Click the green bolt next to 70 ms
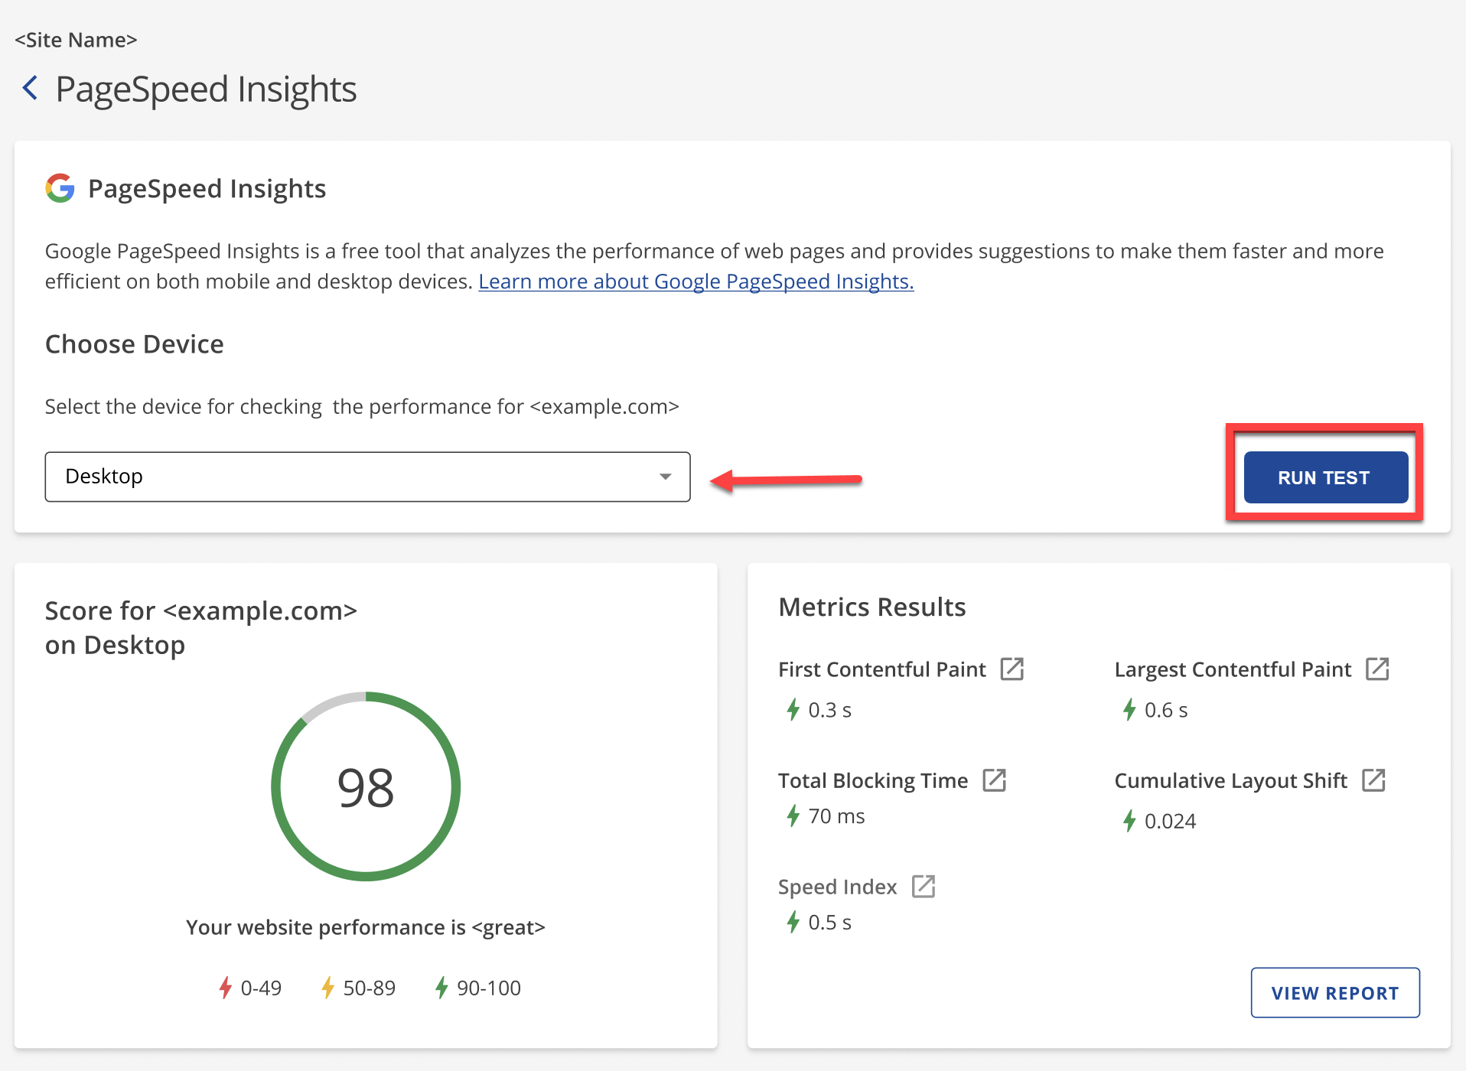This screenshot has width=1466, height=1071. tap(793, 816)
